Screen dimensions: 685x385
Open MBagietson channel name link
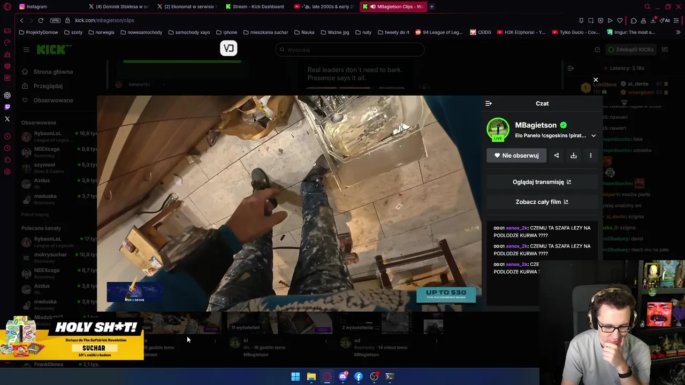point(536,125)
